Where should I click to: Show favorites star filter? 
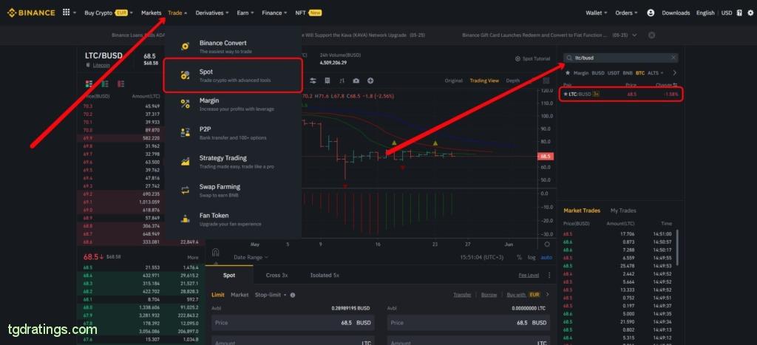568,73
